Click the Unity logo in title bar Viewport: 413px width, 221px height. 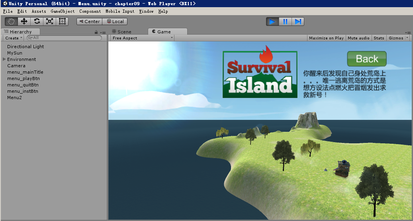pyautogui.click(x=5, y=4)
